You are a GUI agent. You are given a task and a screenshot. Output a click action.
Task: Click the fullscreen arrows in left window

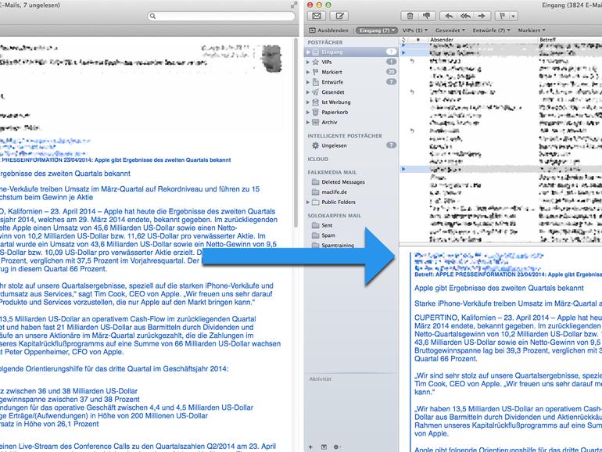point(294,5)
